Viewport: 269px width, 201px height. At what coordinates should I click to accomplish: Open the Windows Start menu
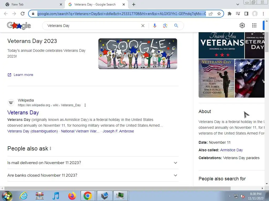click(x=7, y=196)
